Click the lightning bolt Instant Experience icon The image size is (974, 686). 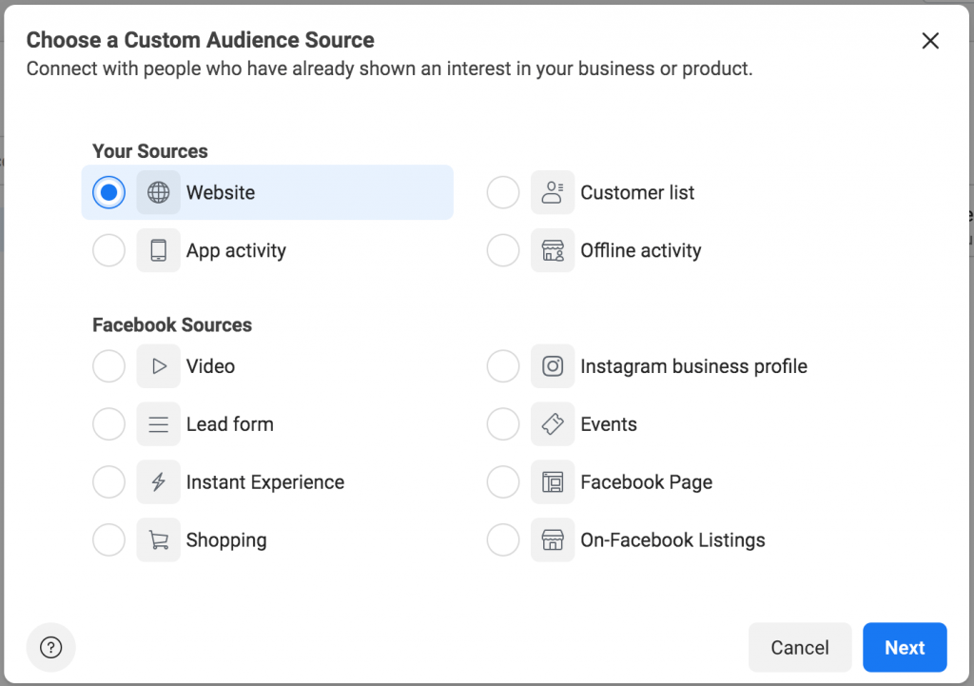159,481
